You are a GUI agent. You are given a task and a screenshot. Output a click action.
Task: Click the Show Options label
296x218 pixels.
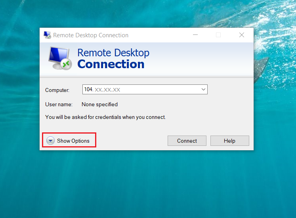(x=73, y=141)
